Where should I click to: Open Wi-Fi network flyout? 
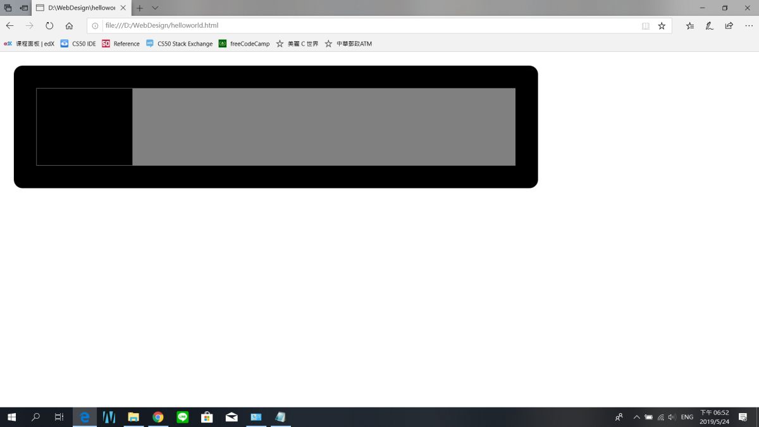point(660,417)
